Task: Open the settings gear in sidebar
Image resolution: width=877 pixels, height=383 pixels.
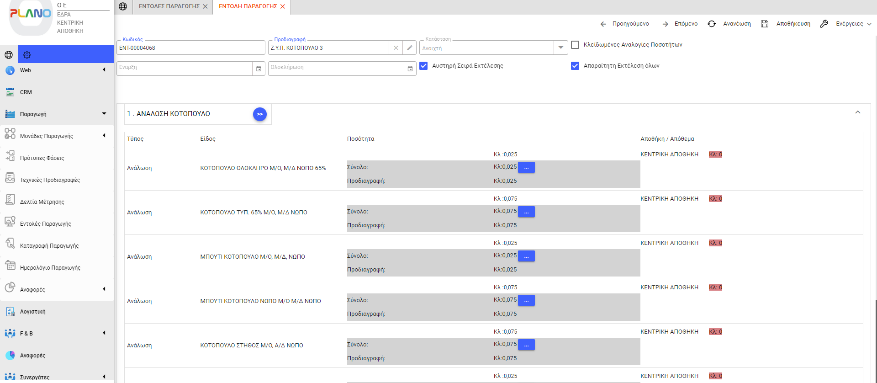Action: pyautogui.click(x=27, y=55)
